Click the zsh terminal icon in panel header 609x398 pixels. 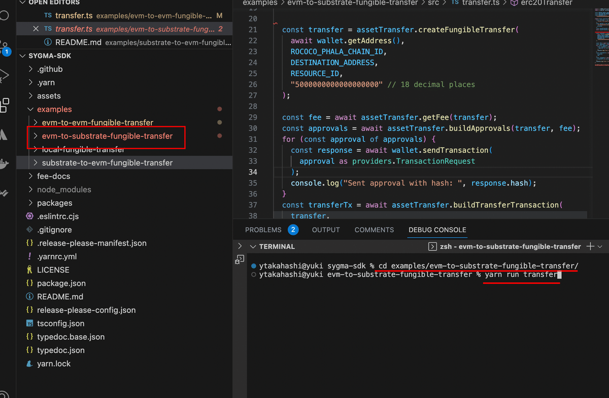[x=432, y=247]
